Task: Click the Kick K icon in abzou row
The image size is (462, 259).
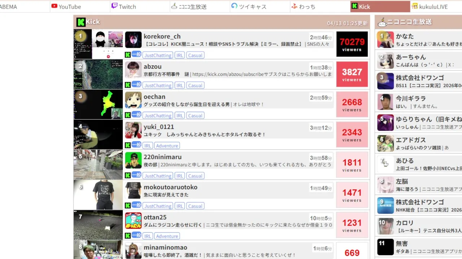Action: (128, 85)
